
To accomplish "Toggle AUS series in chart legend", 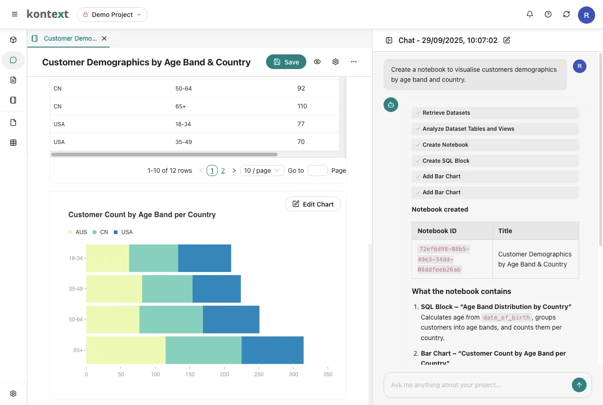I will tap(77, 232).
